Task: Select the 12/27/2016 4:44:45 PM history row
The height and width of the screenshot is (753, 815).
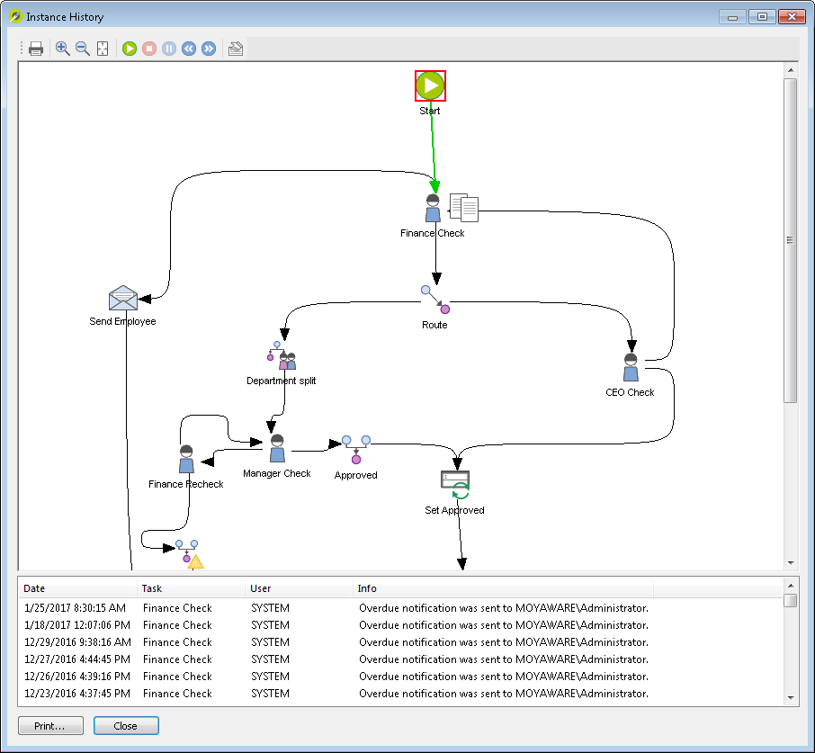Action: point(400,659)
